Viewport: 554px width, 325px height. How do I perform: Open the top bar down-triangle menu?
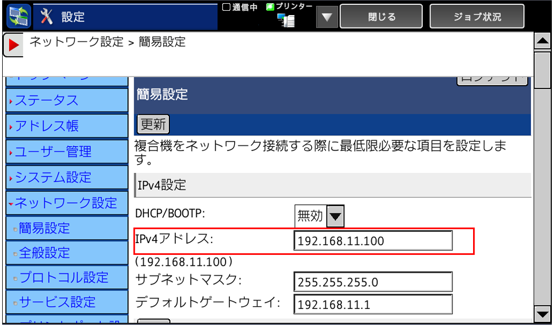click(x=326, y=17)
